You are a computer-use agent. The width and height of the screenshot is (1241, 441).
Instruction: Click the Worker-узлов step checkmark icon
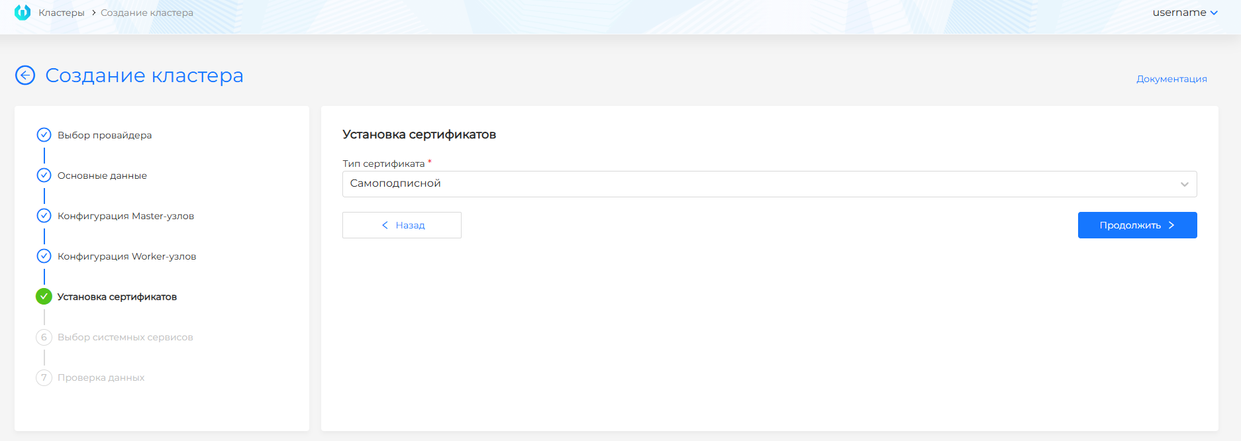pyautogui.click(x=44, y=256)
